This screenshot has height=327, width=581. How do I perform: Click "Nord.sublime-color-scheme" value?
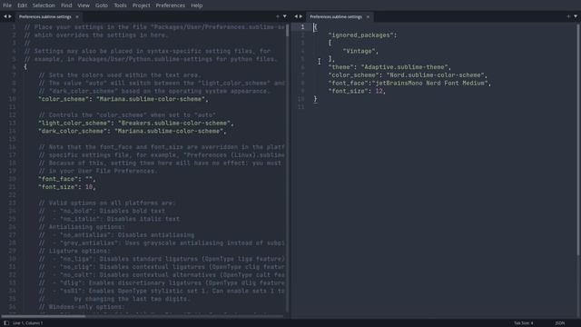point(435,75)
